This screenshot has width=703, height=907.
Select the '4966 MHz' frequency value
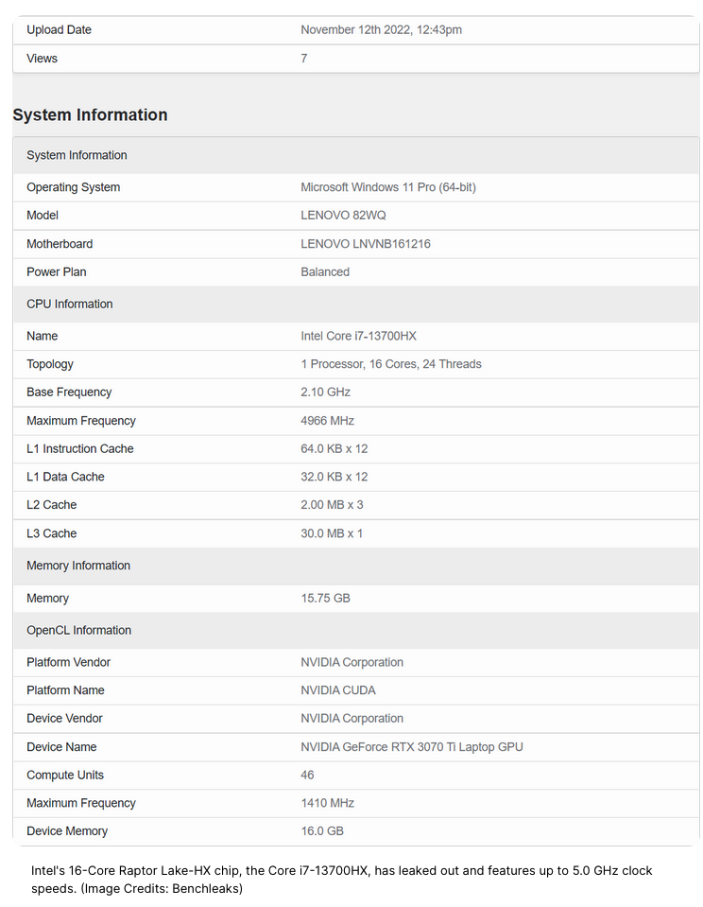pyautogui.click(x=327, y=421)
